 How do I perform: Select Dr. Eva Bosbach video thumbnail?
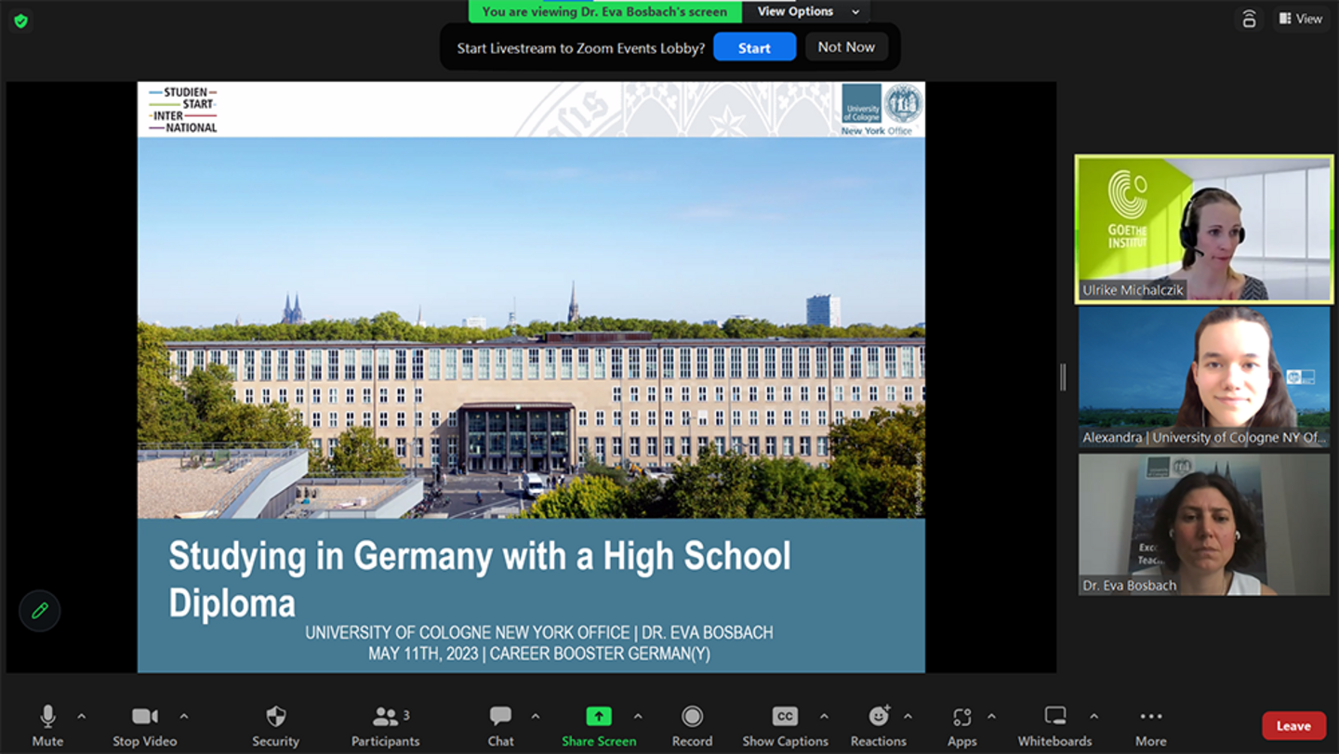click(x=1204, y=524)
